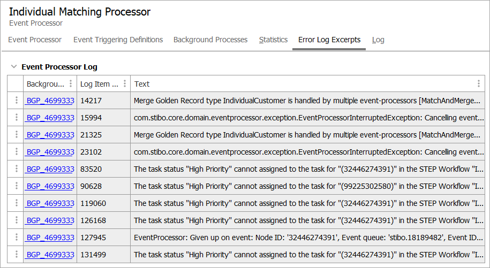Click the Log Item cell 119060
This screenshot has height=268, width=490.
click(93, 203)
